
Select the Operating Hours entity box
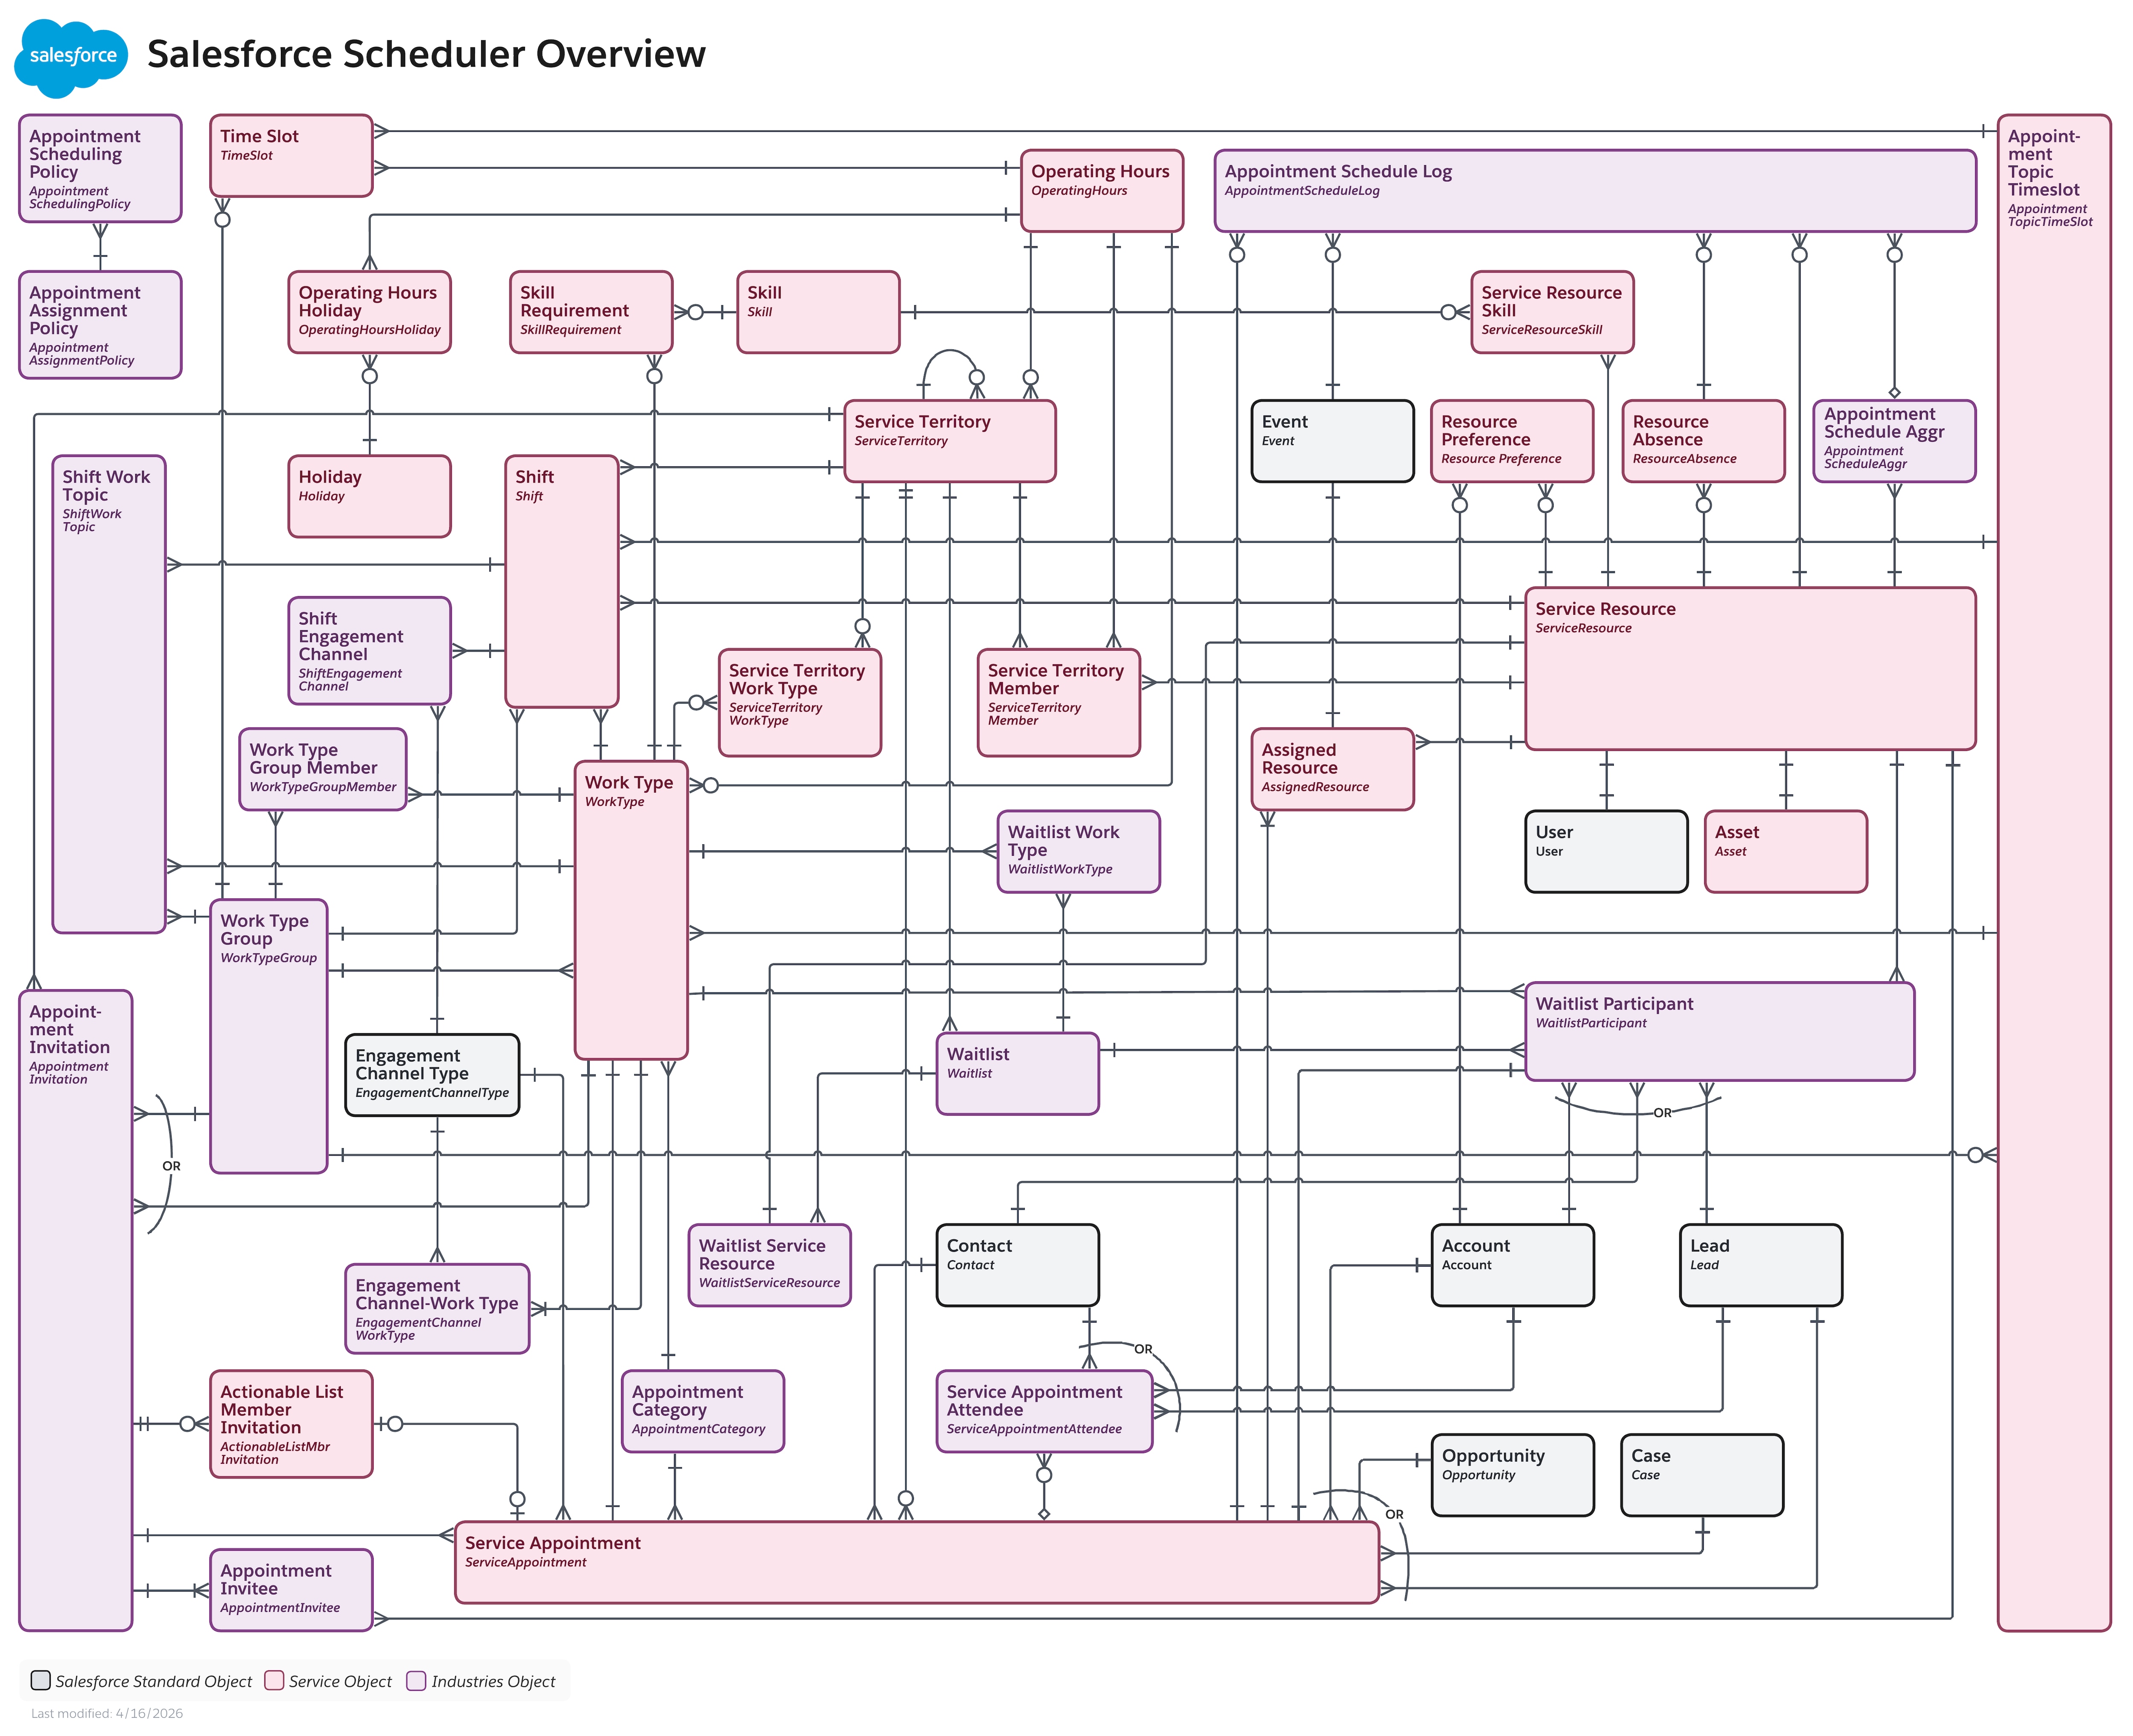point(1102,191)
